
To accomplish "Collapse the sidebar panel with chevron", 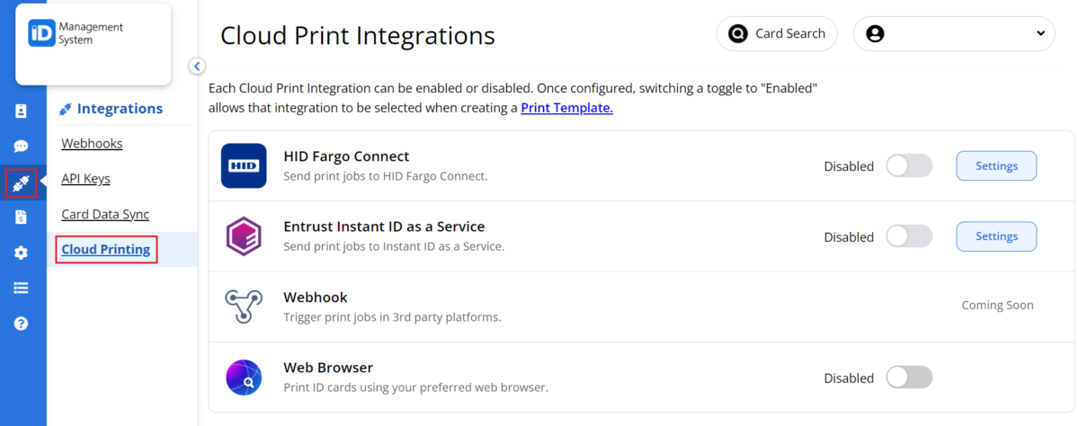I will pos(197,66).
